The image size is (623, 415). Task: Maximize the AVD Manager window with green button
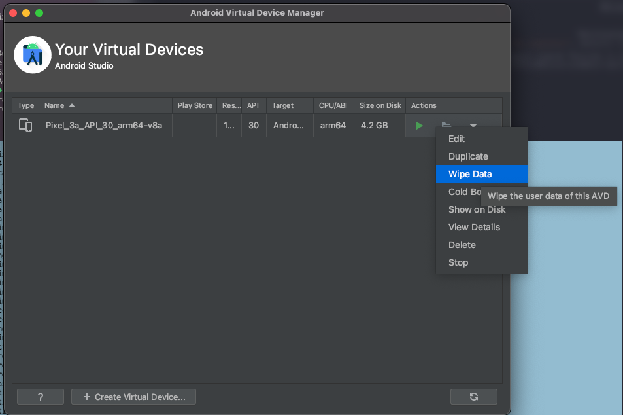click(39, 12)
